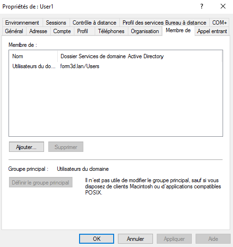The image size is (233, 247).
Task: Select the Compte tab
Action: point(62,31)
